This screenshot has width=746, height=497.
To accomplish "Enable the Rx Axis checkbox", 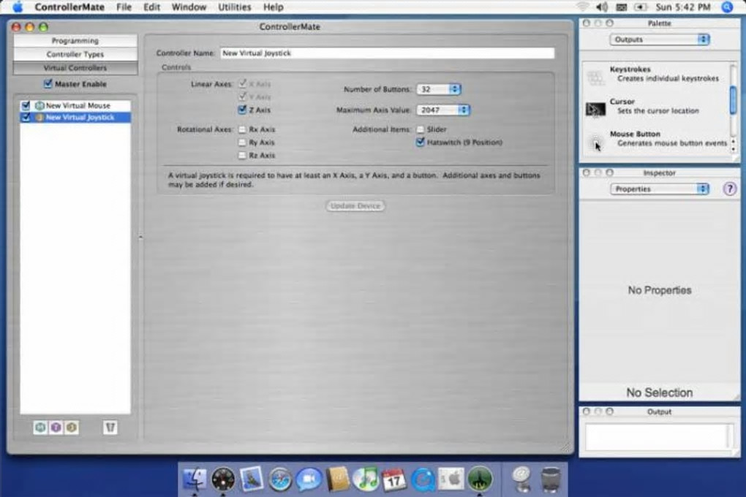I will (242, 129).
